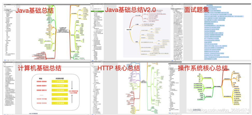This screenshot has width=252, height=115.
Task: Focus the outline search field in Java基础总结 panel
Action: 10,8
